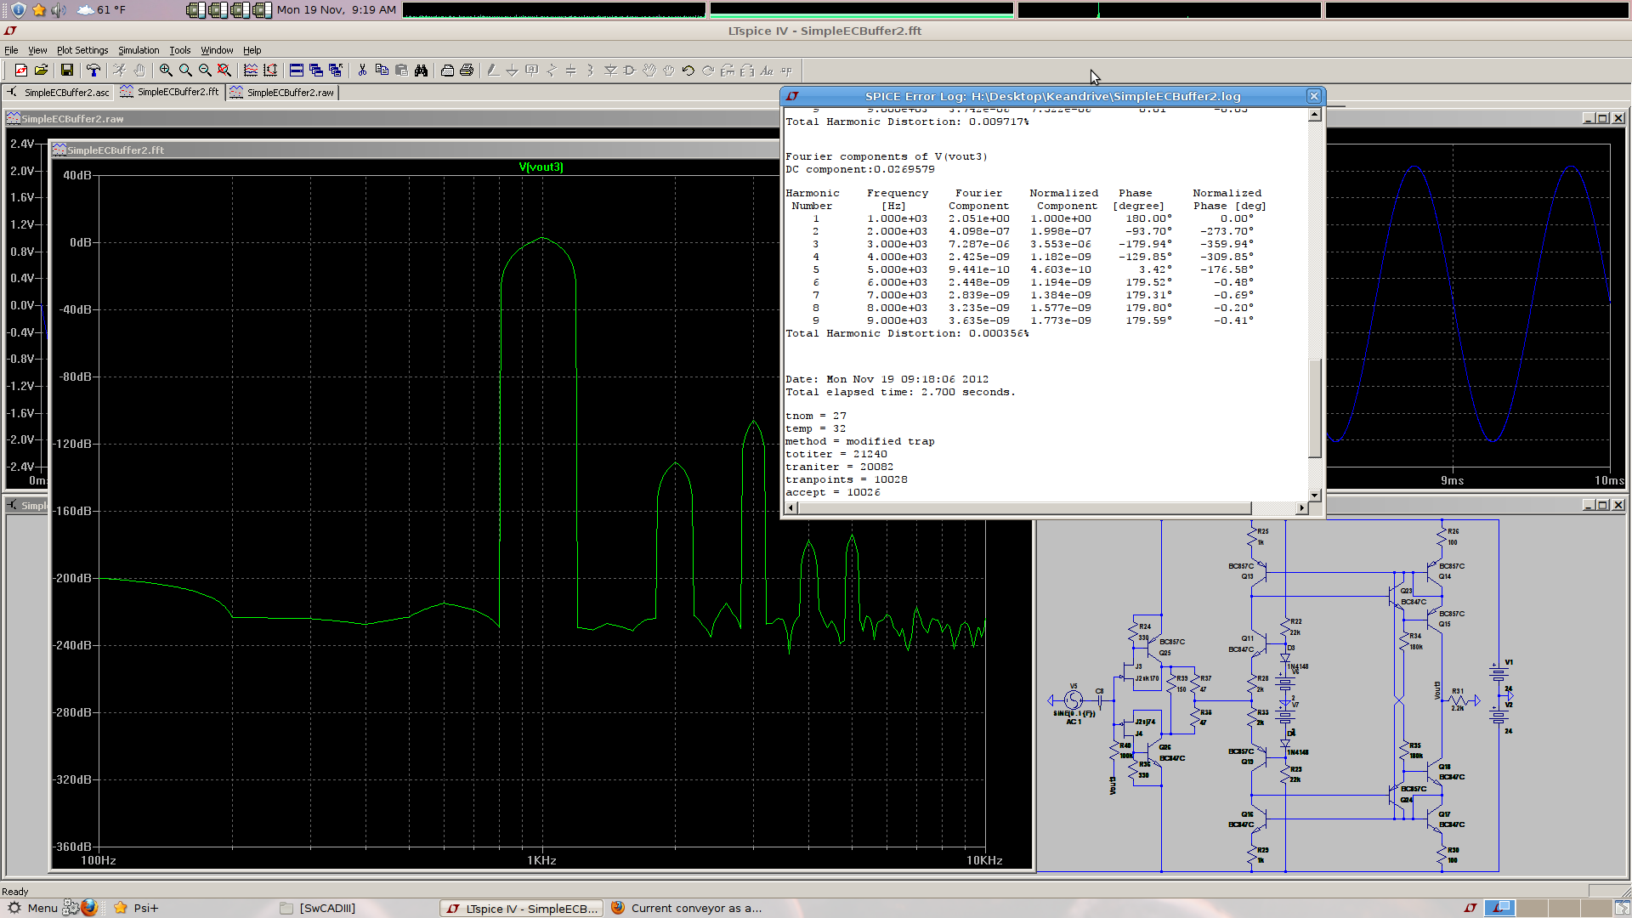The height and width of the screenshot is (918, 1632).
Task: Click the 61 °F weather applet
Action: [x=100, y=9]
